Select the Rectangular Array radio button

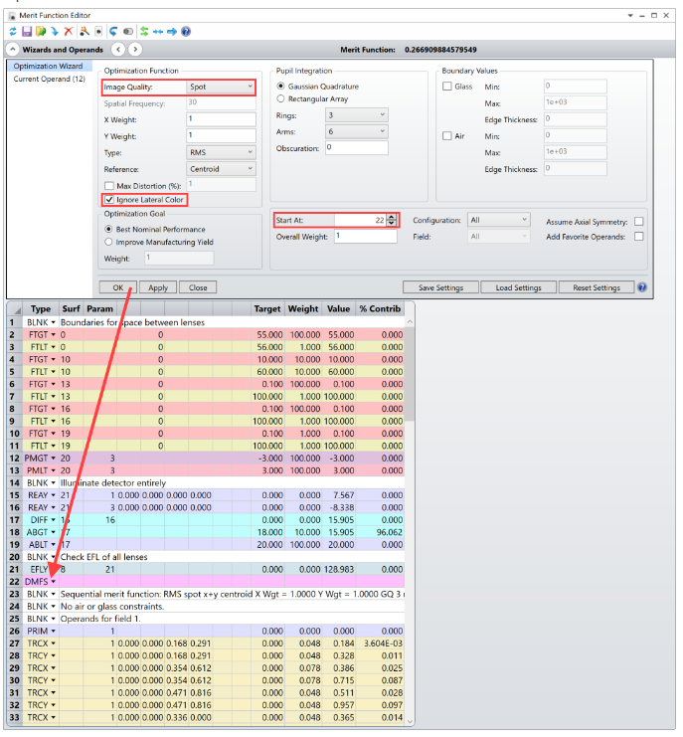click(x=281, y=98)
